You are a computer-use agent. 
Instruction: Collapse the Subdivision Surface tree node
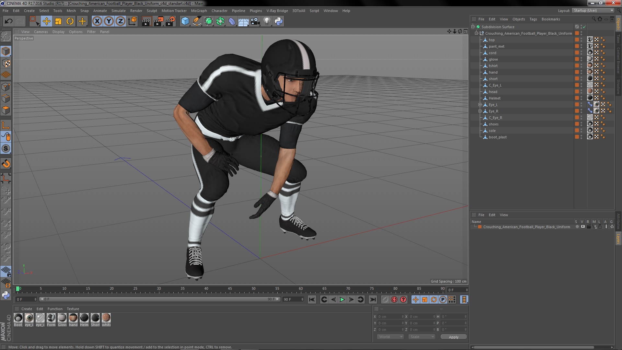click(473, 27)
